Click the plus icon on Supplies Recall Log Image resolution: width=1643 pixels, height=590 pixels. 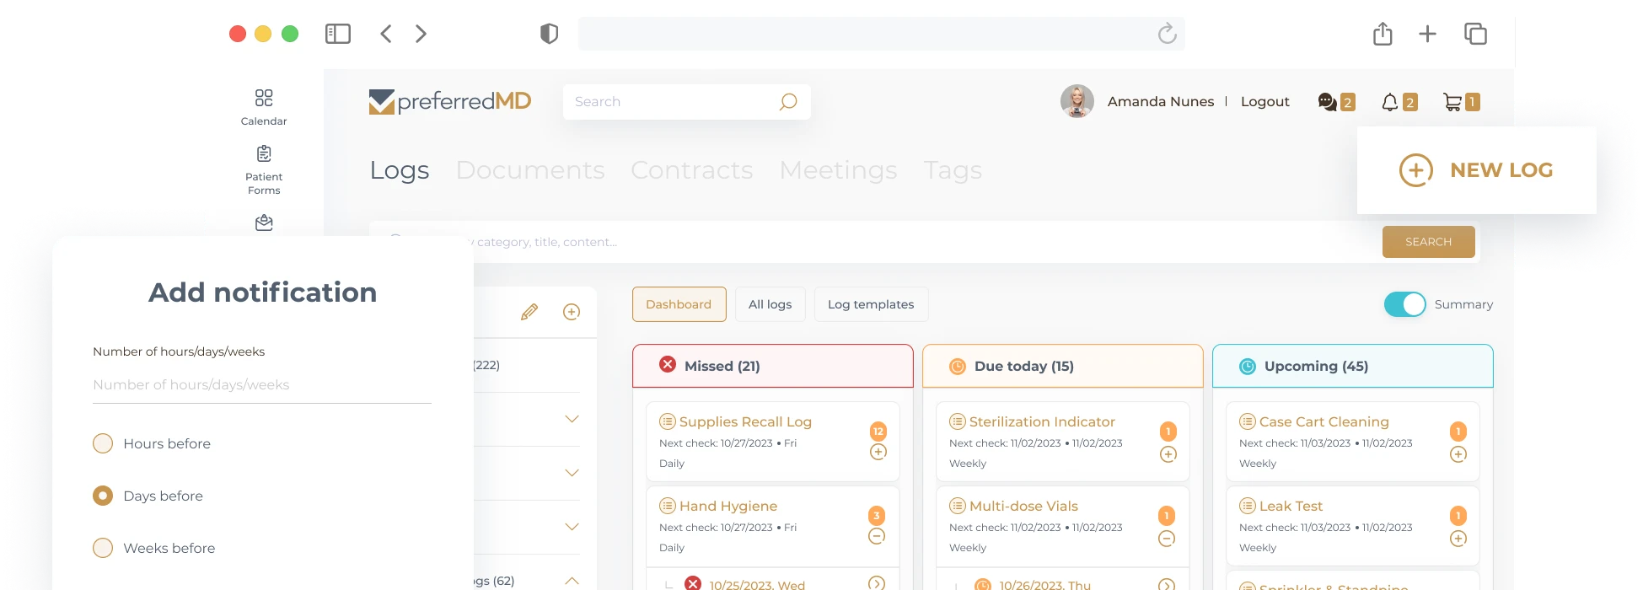878,453
